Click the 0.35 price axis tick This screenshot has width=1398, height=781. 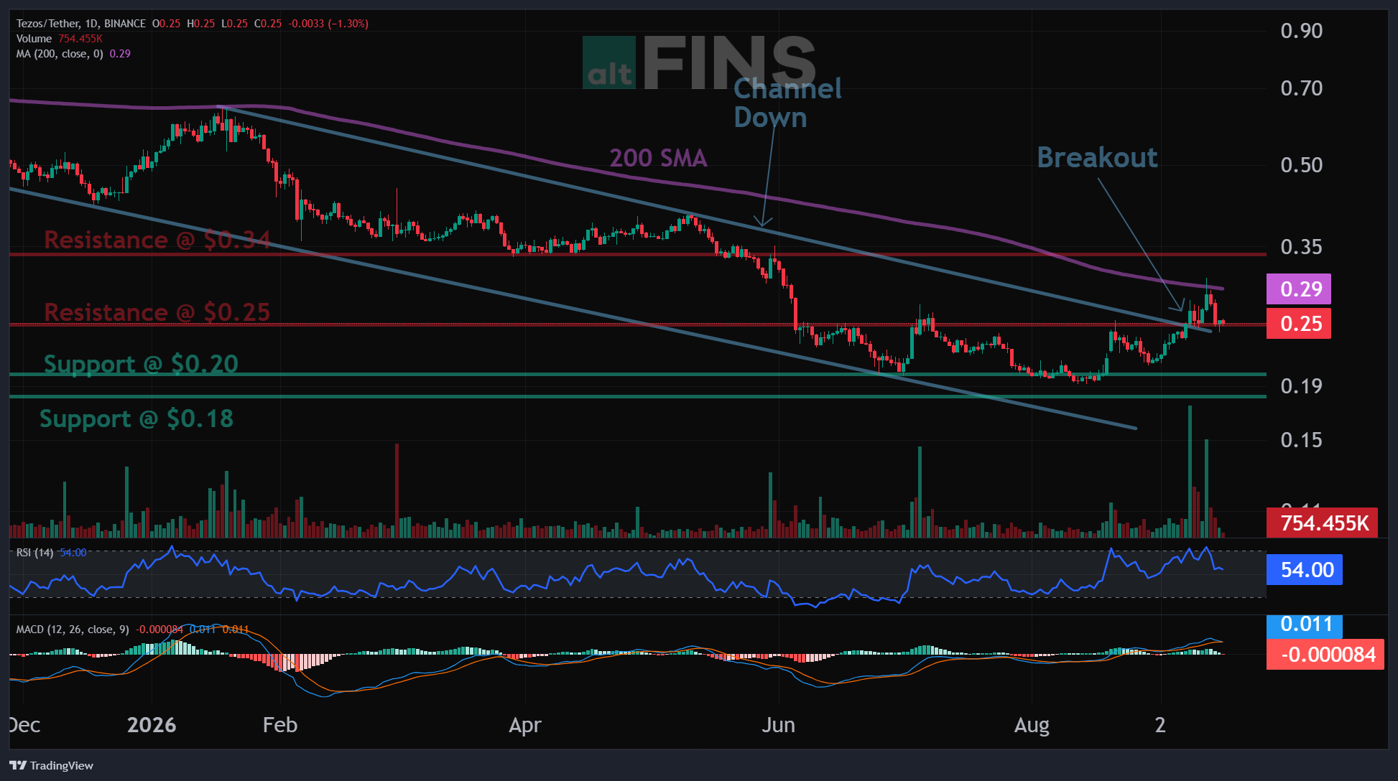coord(1301,247)
